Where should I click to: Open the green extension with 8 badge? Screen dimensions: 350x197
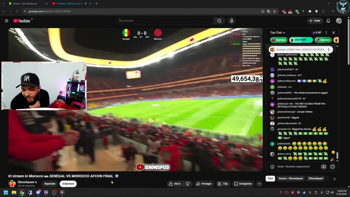[x=297, y=11]
